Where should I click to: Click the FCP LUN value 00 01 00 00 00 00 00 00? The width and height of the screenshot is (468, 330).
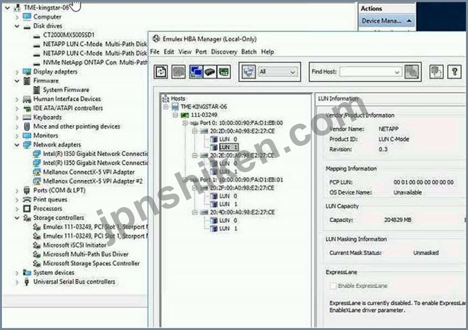(423, 182)
